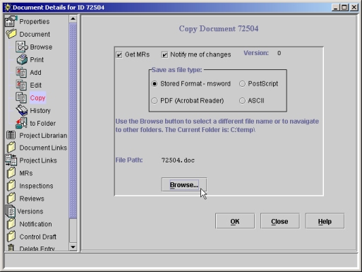Screen dimensions: 362x272
Task: Click sidebar scrollbar up arrow
Action: 73,18
